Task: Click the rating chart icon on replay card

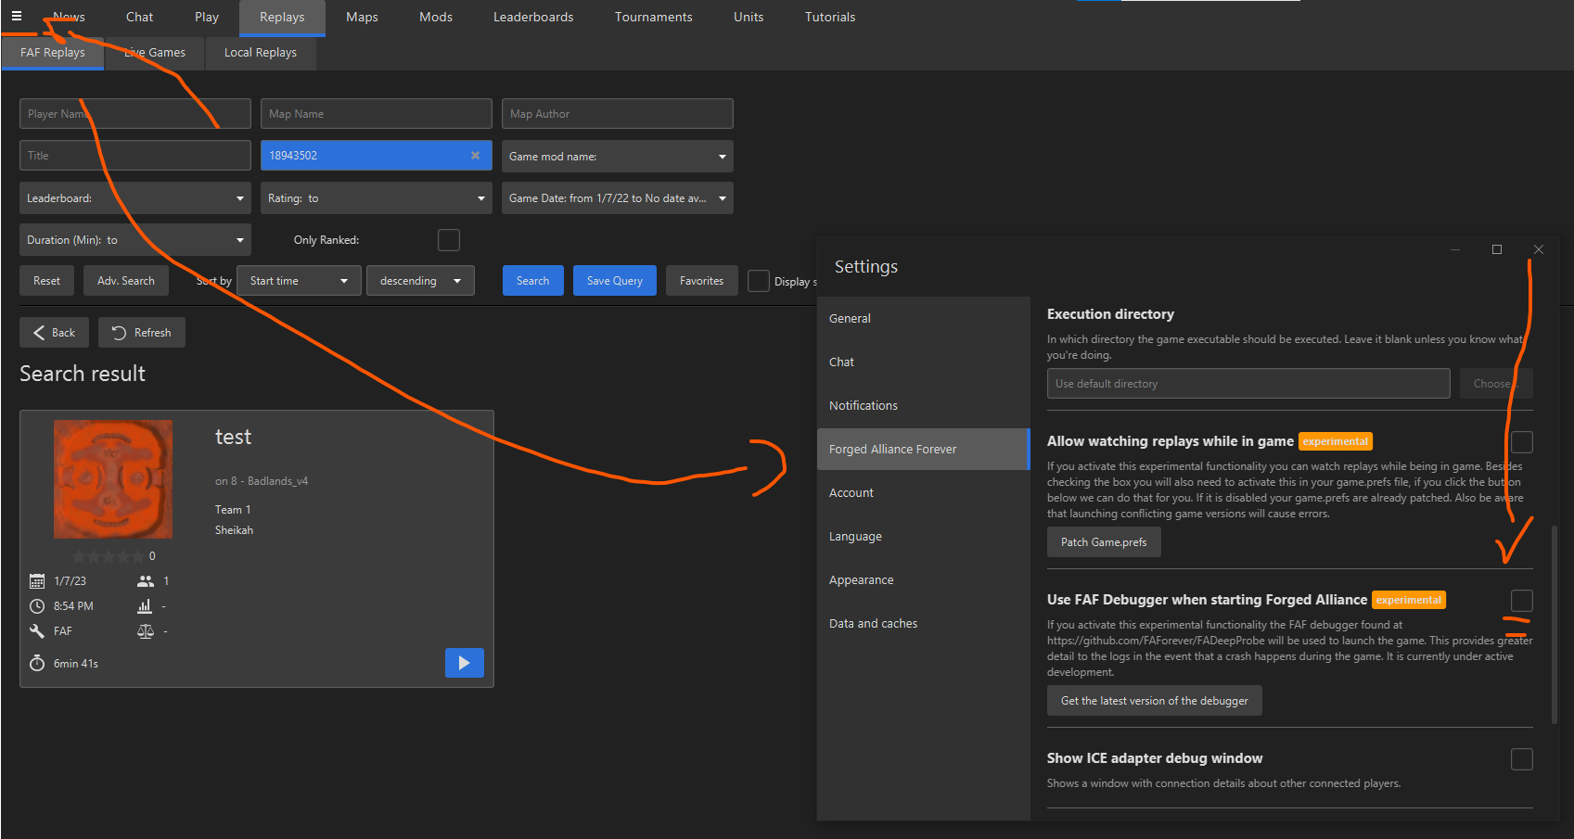Action: (145, 606)
